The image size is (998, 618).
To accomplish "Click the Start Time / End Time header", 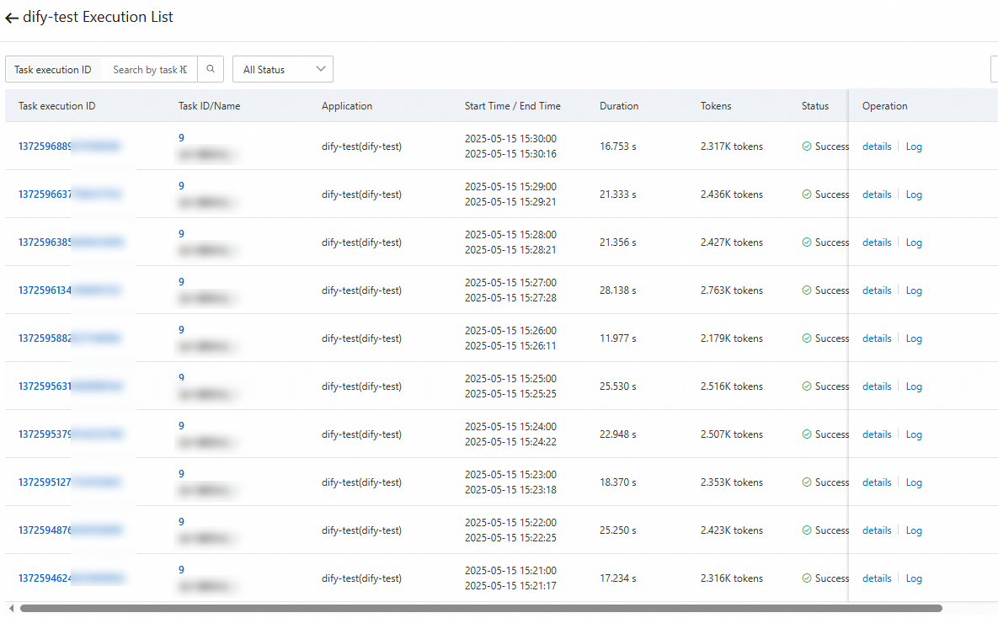I will tap(512, 106).
